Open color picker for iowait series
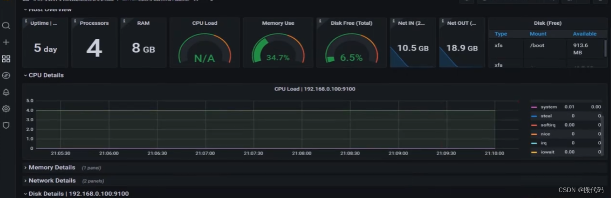Viewport: 611px width, 198px height. [534, 152]
